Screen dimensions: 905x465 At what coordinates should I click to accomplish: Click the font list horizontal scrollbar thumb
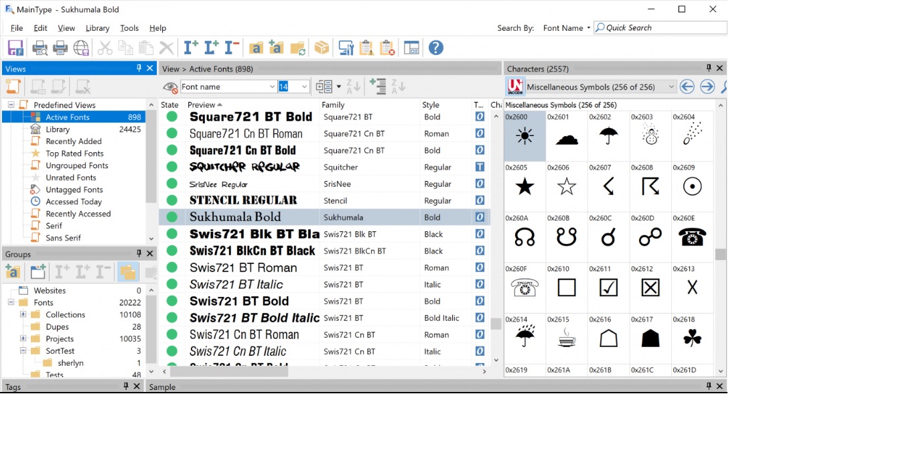[x=228, y=371]
